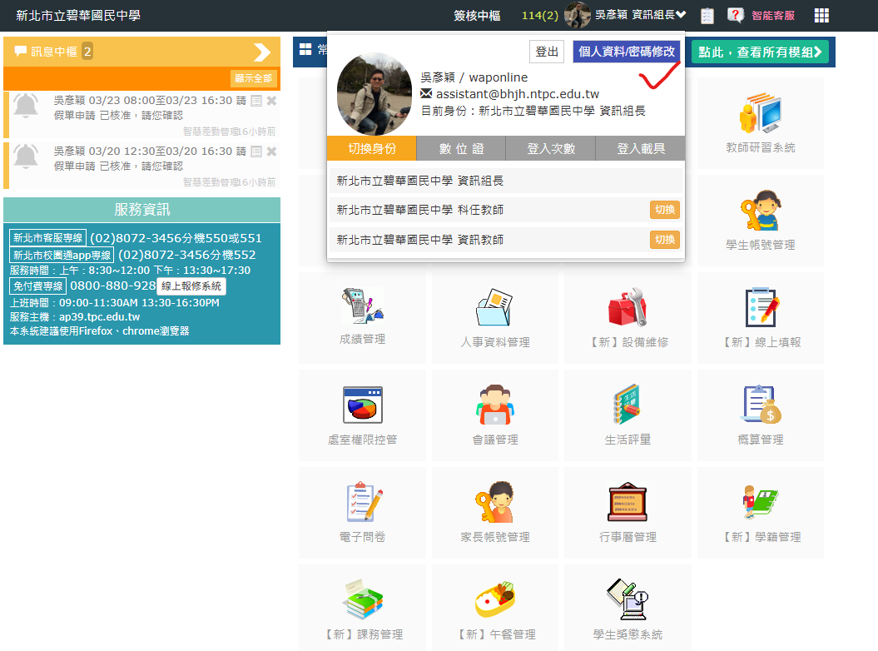Switch identity to 資訊教師
Screen dimensions: 878x651
pyautogui.click(x=664, y=240)
